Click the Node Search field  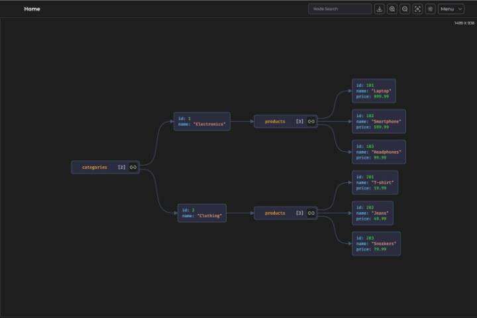pos(340,9)
